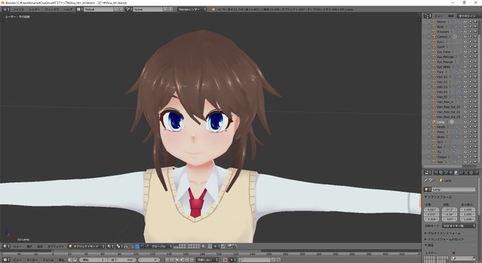482x263 pixels.
Task: Click the timeline end frame 250 field
Action: click(x=122, y=260)
